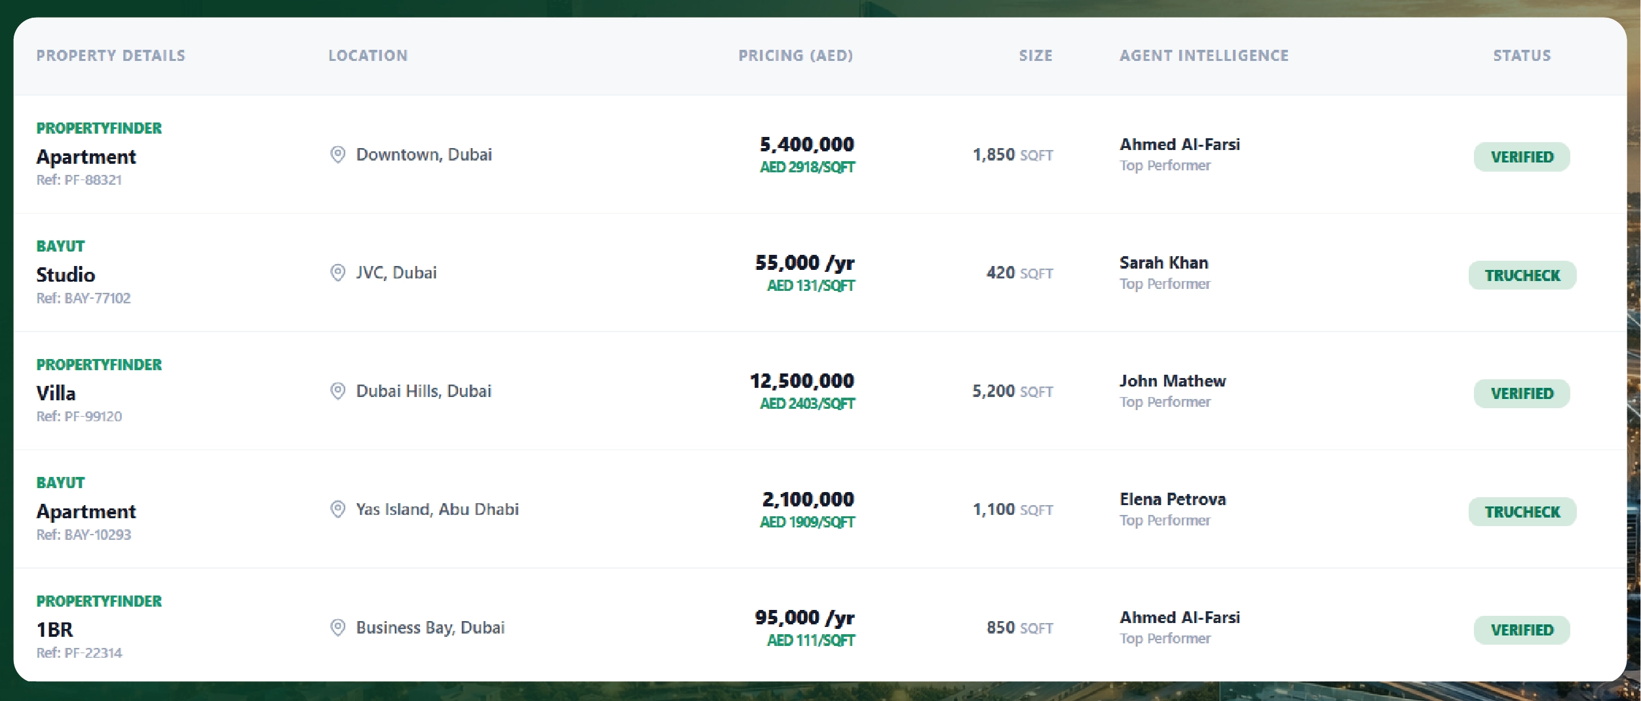Open agent Sarah Khan's name
The height and width of the screenshot is (701, 1641).
pos(1163,263)
